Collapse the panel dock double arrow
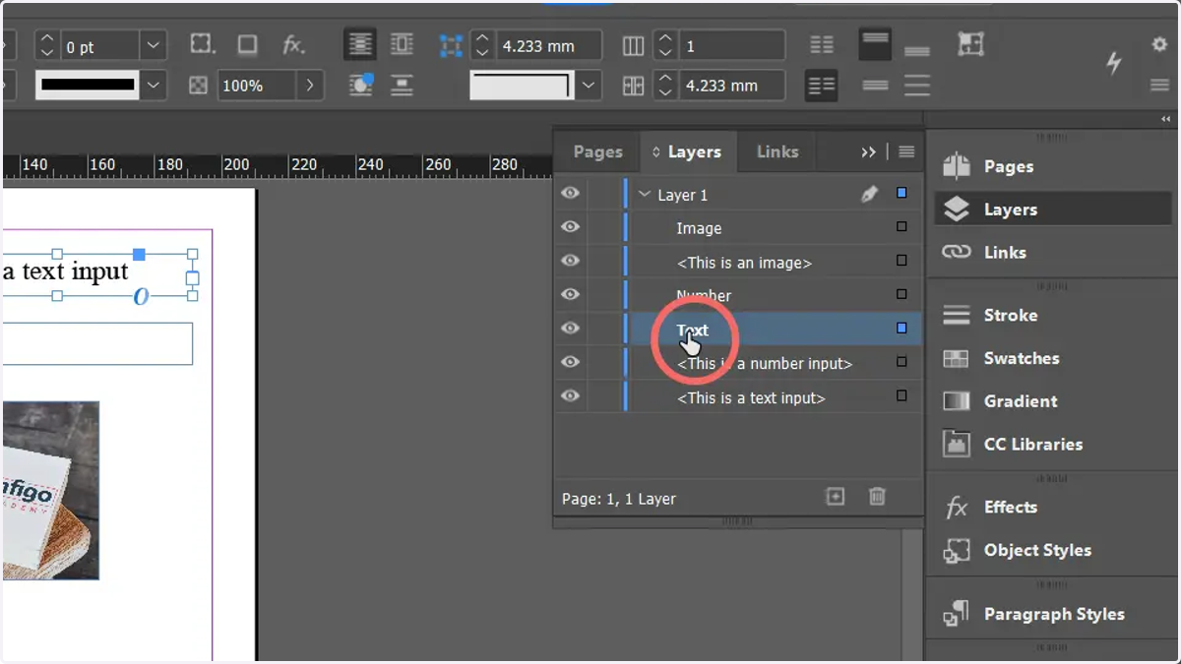This screenshot has height=664, width=1181. click(1165, 119)
